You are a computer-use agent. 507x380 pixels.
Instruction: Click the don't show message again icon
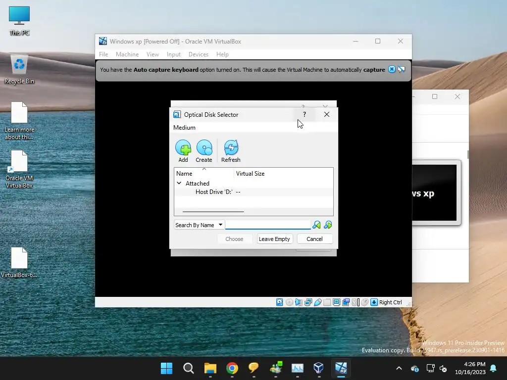pos(401,69)
